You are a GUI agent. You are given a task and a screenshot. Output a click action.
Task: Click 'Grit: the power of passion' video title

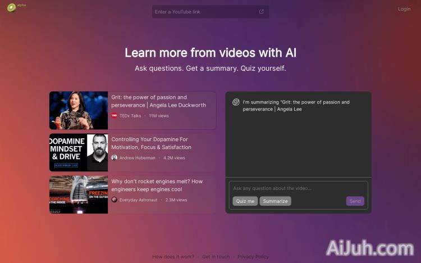coord(158,101)
